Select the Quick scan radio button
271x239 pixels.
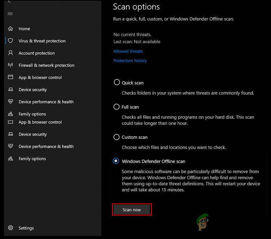pyautogui.click(x=117, y=82)
